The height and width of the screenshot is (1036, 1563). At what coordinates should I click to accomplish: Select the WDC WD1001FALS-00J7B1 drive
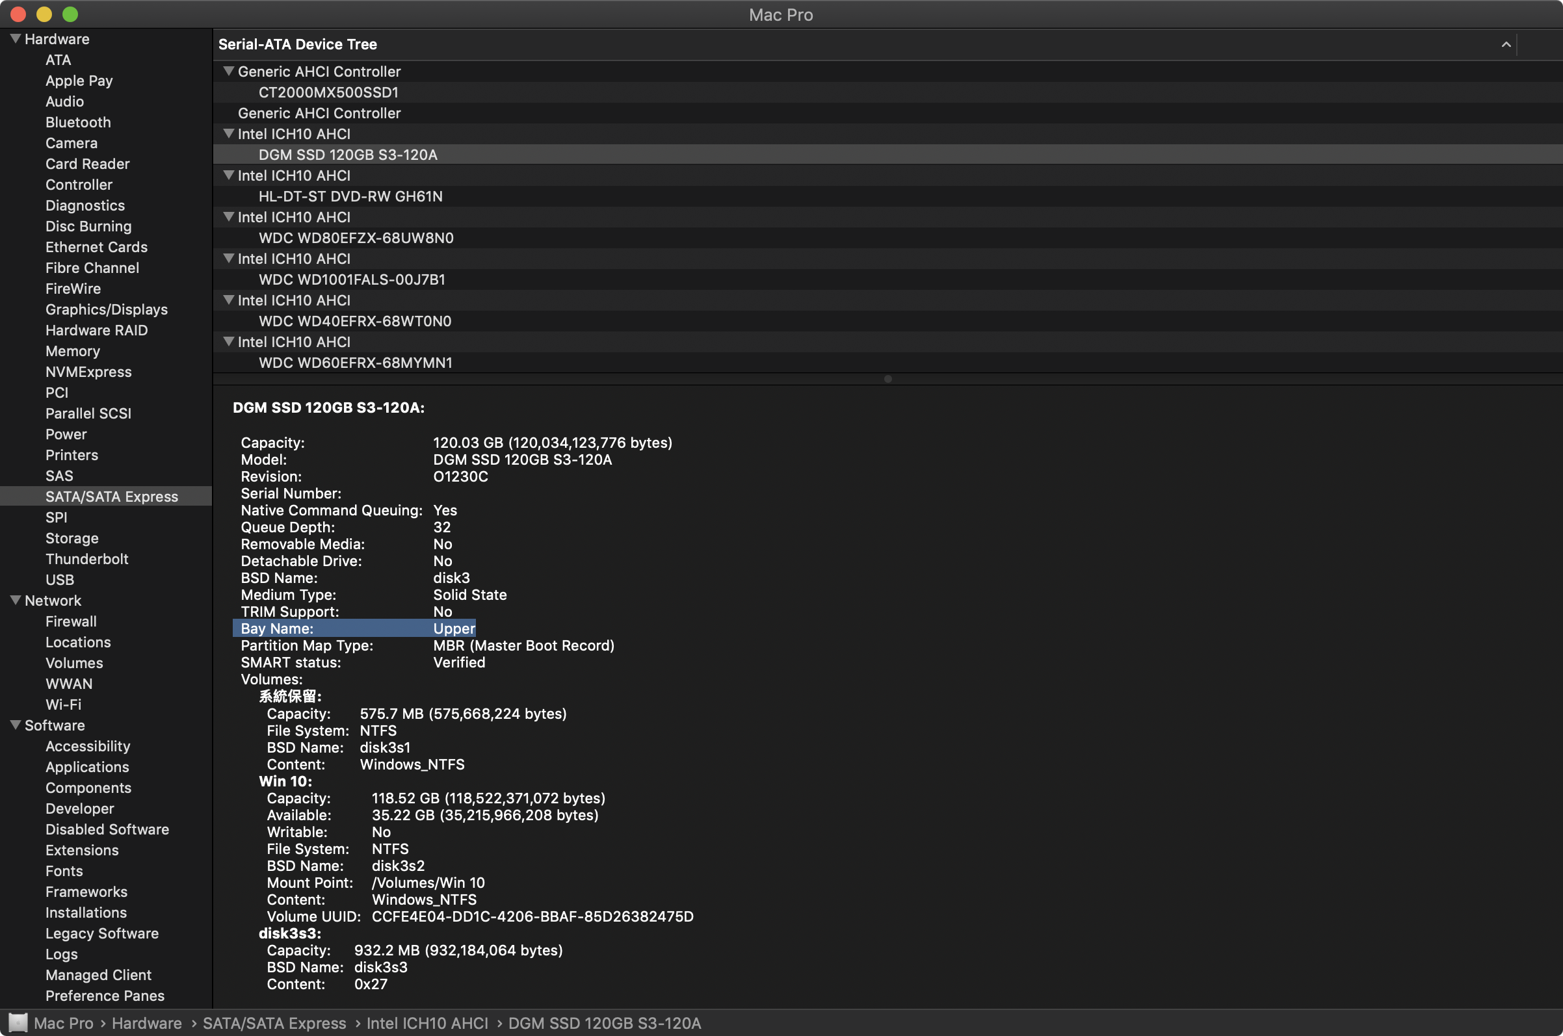(x=887, y=279)
